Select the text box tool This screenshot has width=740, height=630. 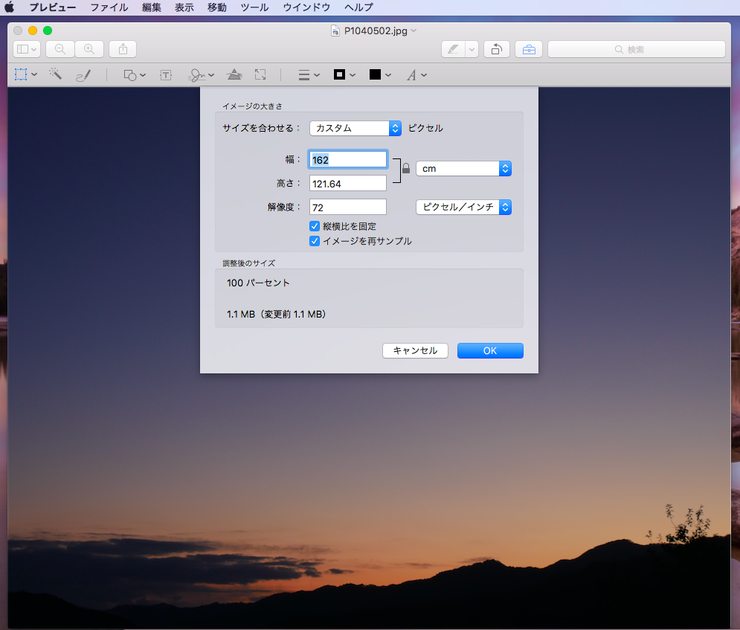pyautogui.click(x=166, y=75)
